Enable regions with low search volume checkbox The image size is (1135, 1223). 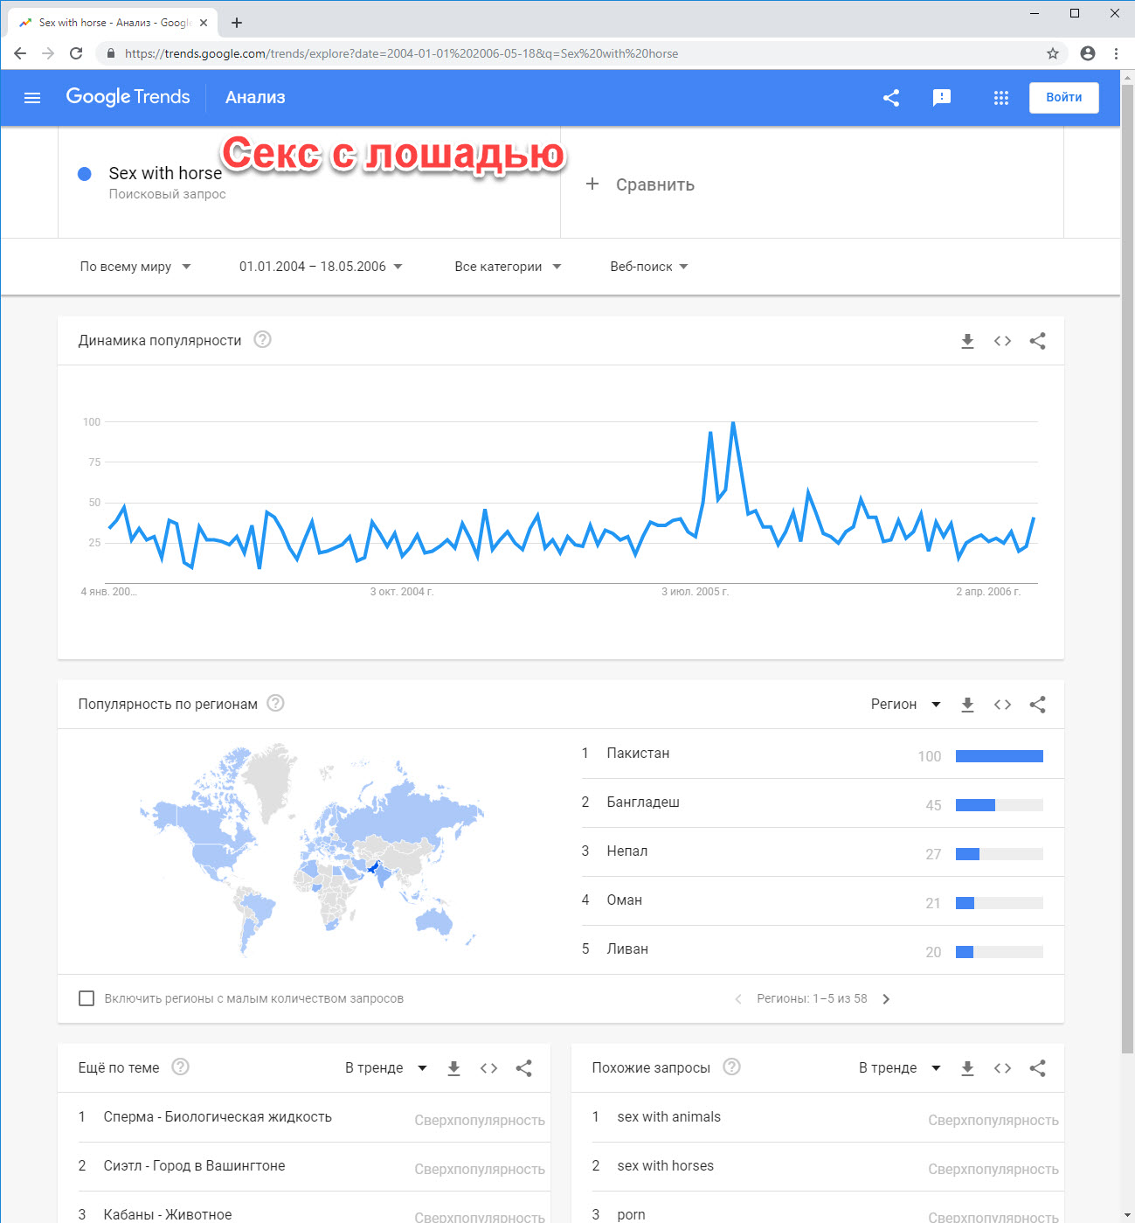(x=87, y=998)
